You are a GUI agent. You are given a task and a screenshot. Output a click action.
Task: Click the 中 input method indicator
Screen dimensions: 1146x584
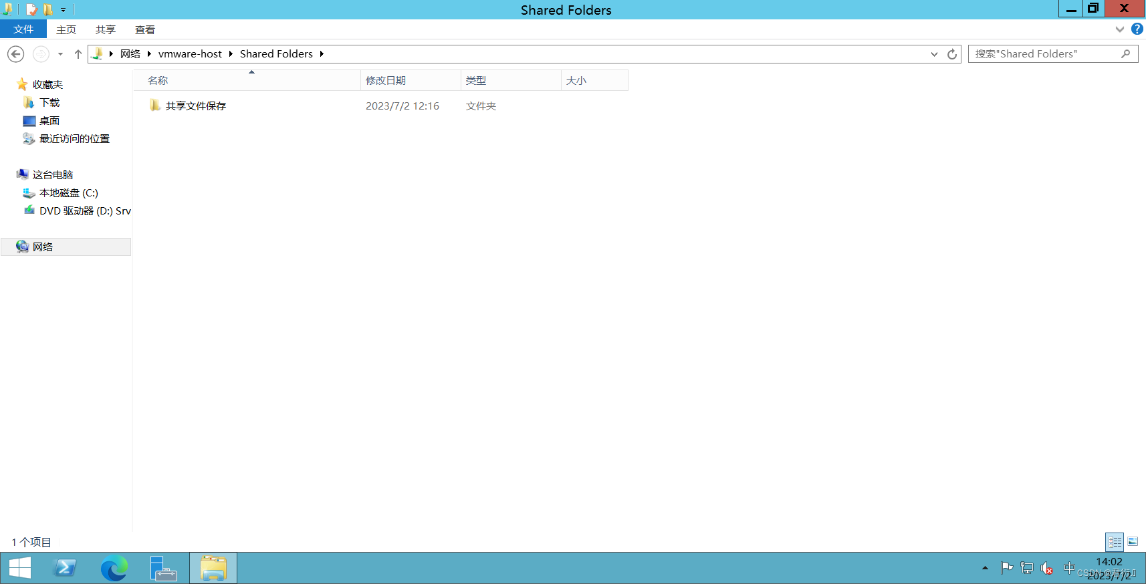click(1069, 568)
